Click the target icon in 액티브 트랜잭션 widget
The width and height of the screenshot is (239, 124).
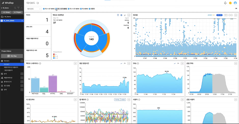point(118,15)
